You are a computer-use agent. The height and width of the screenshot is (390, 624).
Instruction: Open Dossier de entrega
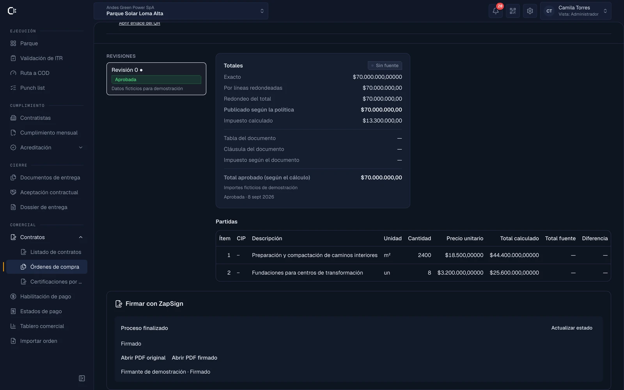(47, 207)
